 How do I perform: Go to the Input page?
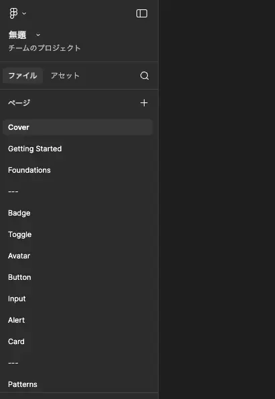click(x=78, y=299)
